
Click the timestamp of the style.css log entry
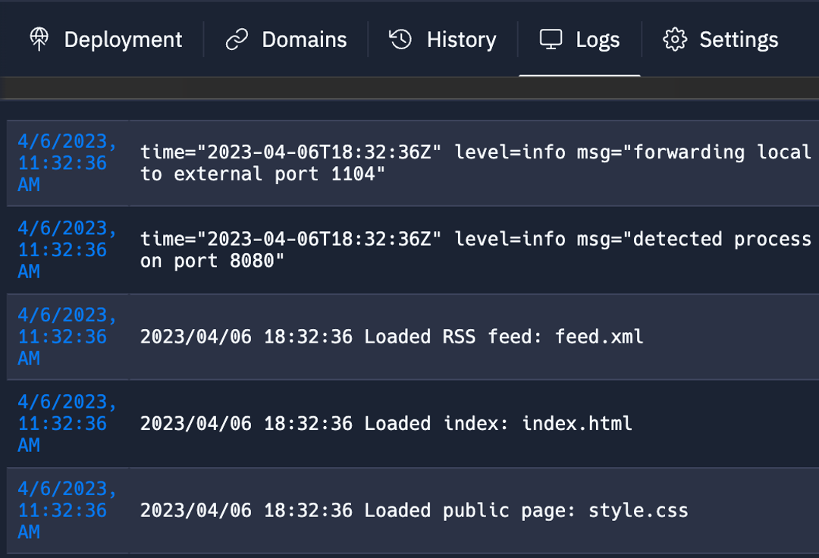(x=66, y=510)
